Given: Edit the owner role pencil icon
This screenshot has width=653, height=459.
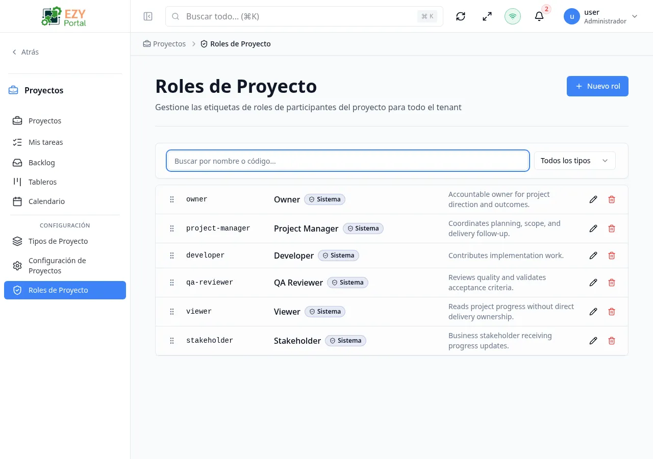Looking at the screenshot, I should (593, 199).
